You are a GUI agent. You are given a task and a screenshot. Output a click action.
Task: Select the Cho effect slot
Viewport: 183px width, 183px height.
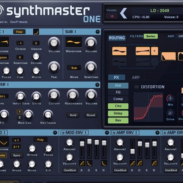tap(118, 106)
